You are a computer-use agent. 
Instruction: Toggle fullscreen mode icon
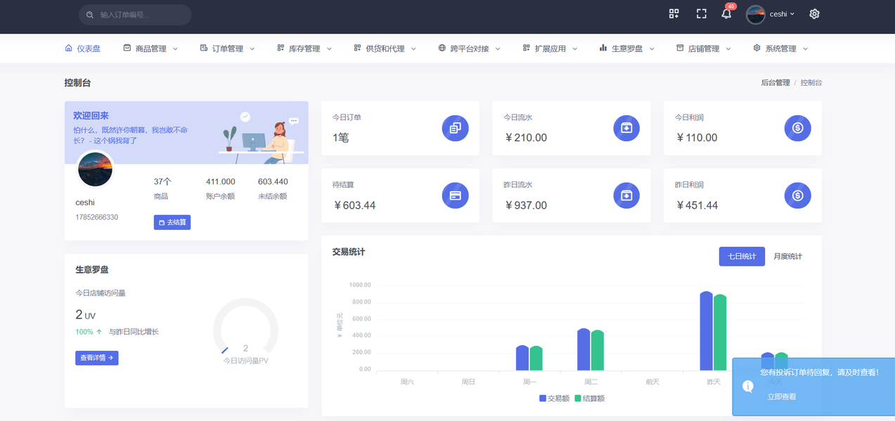point(701,14)
